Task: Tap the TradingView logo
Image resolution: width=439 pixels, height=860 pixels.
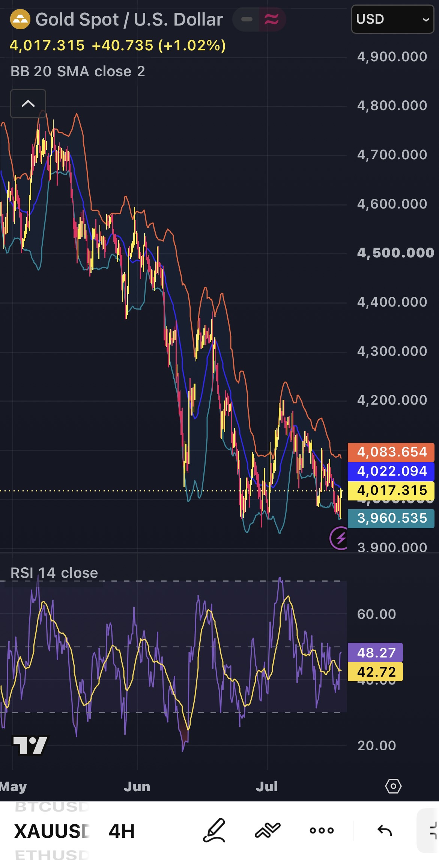Action: pyautogui.click(x=31, y=745)
